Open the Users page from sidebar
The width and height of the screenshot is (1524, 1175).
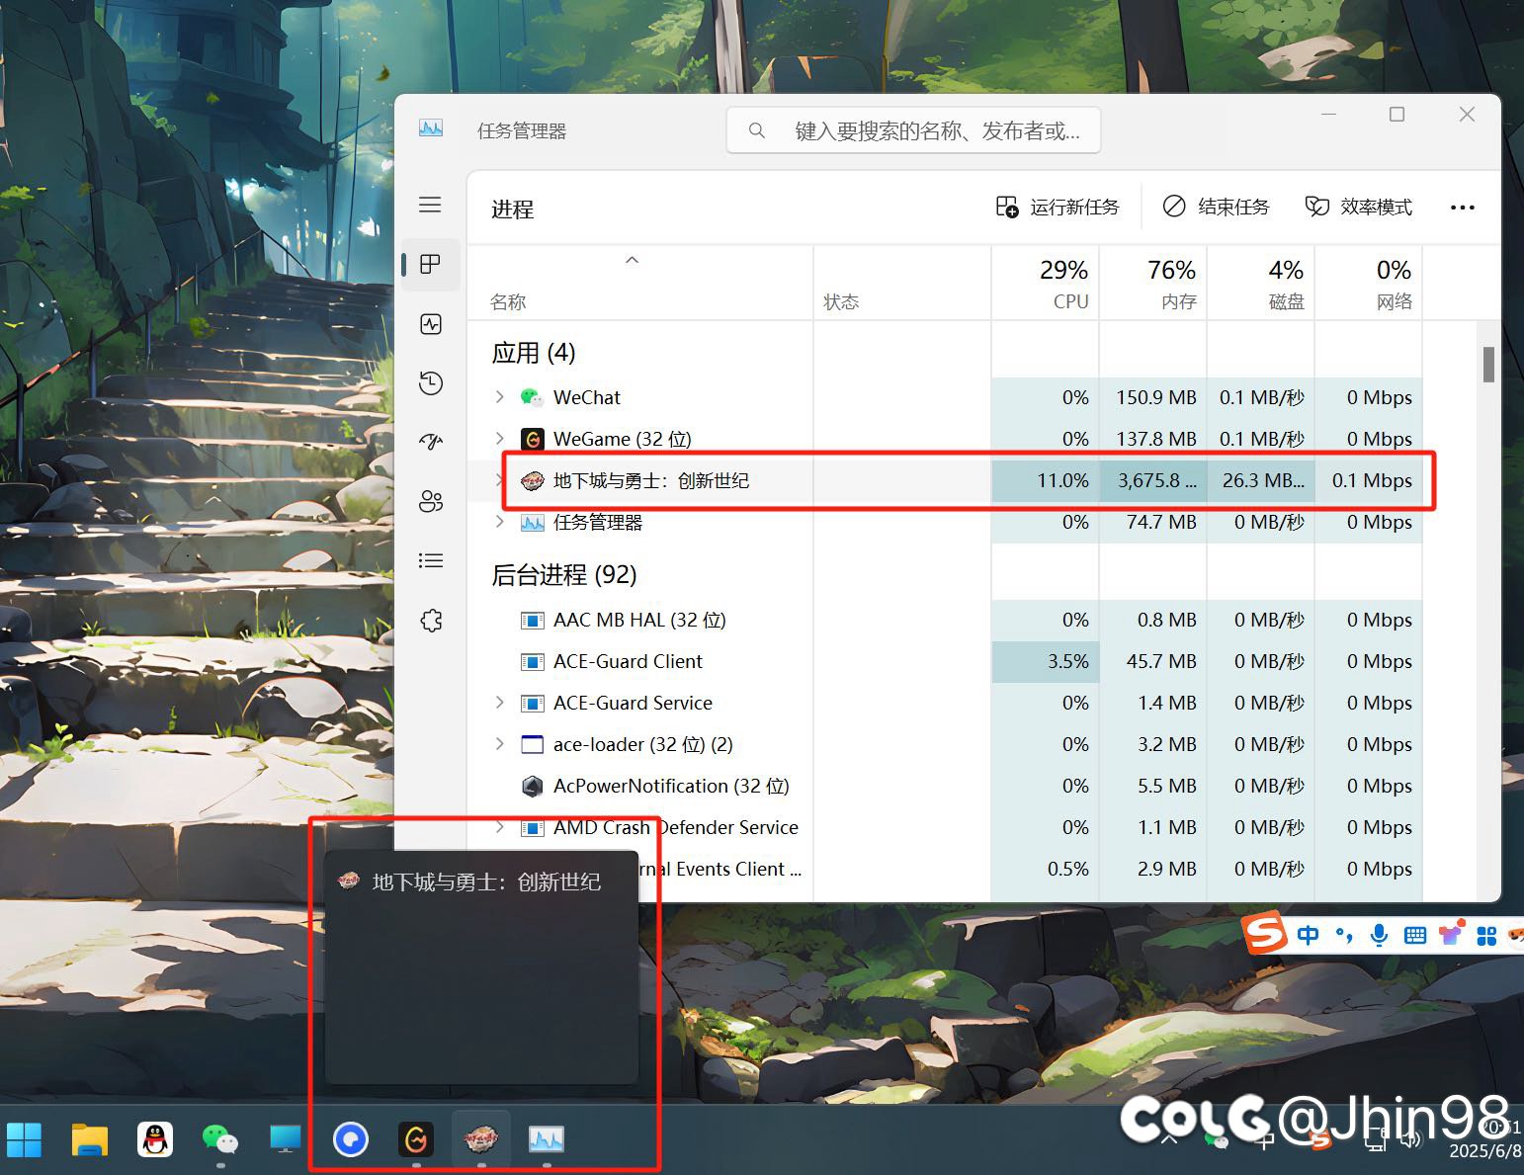[x=431, y=502]
